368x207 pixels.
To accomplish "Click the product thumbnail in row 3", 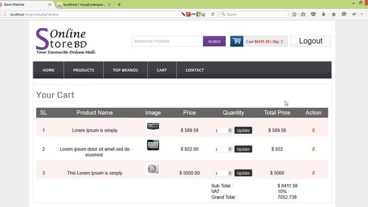I will click(153, 168).
